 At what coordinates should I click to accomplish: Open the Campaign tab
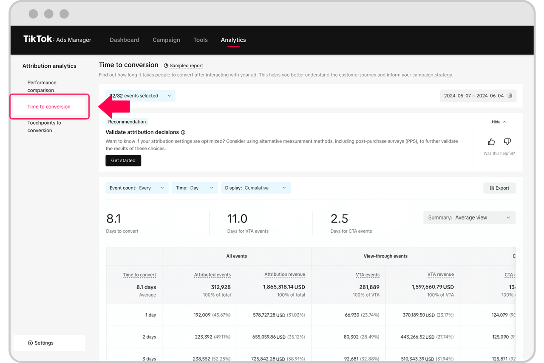[x=166, y=40]
